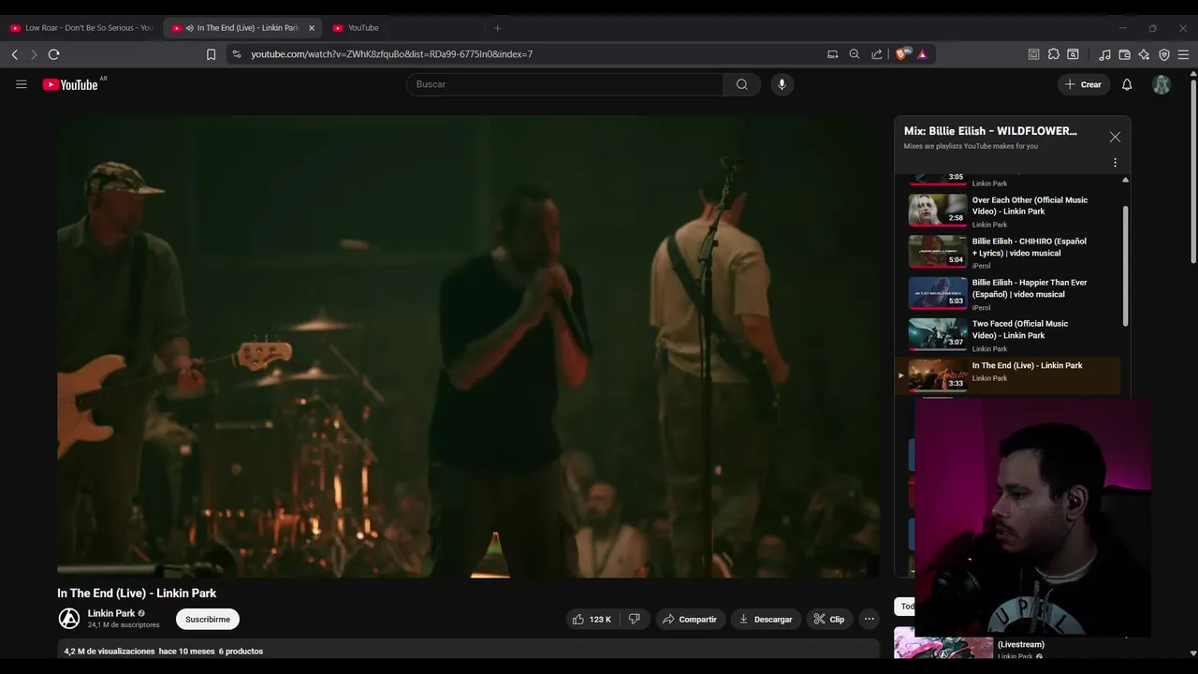1198x674 pixels.
Task: Click the Clip button
Action: click(x=829, y=619)
